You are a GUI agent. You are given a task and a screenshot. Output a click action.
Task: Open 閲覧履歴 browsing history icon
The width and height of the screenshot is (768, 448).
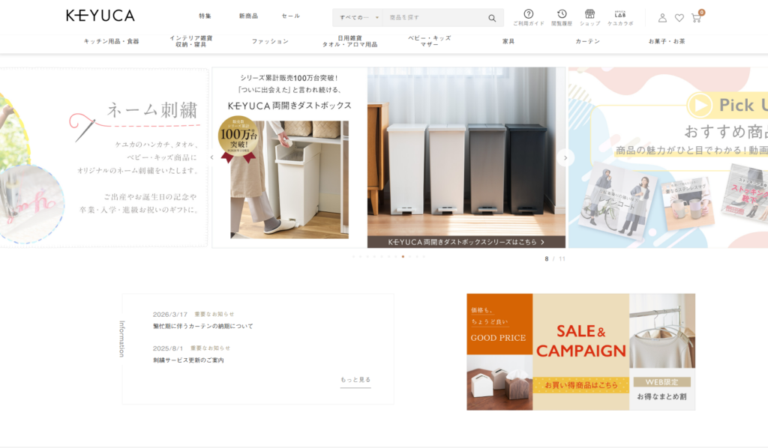tap(562, 17)
